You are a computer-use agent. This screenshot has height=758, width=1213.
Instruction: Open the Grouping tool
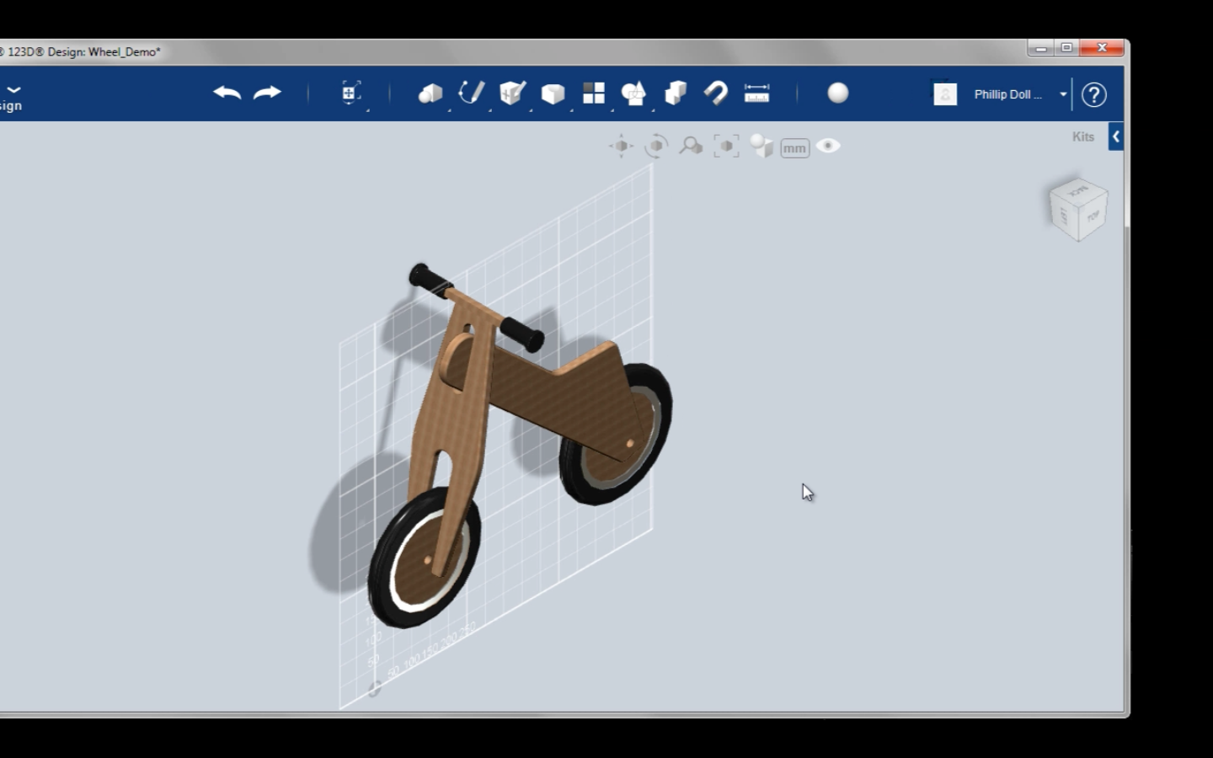[633, 93]
